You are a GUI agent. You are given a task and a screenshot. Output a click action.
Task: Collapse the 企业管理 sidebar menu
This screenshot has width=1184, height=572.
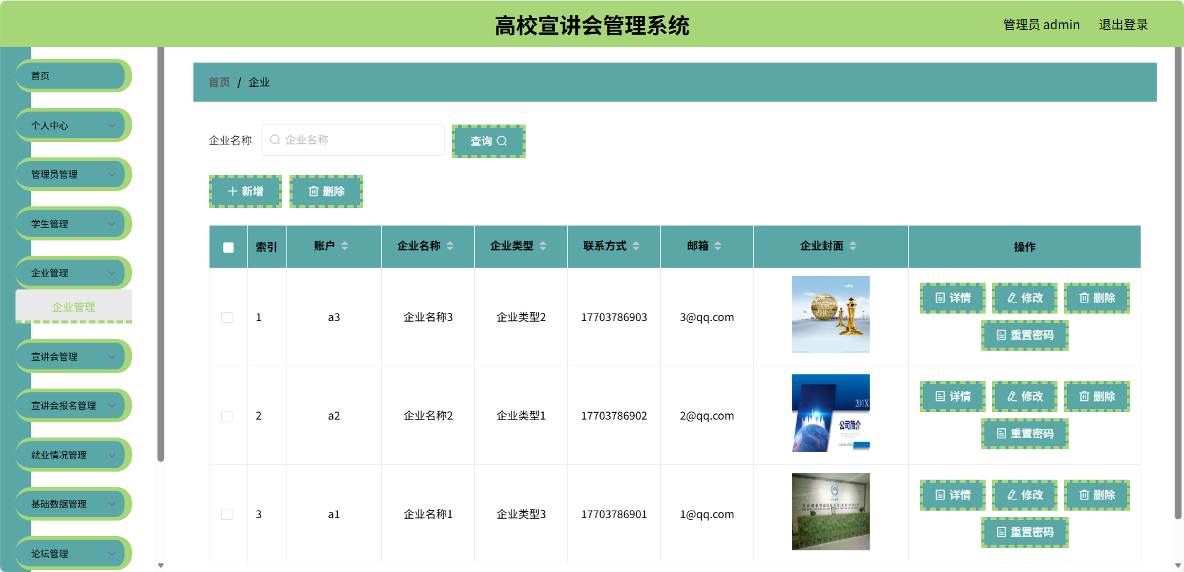point(73,273)
